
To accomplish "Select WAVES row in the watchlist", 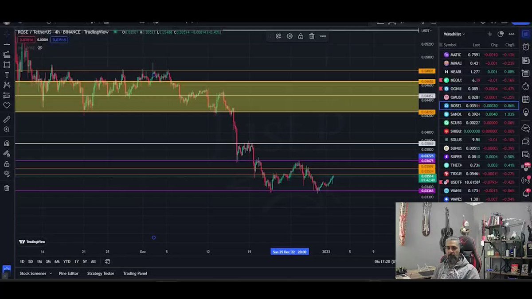I will point(479,199).
